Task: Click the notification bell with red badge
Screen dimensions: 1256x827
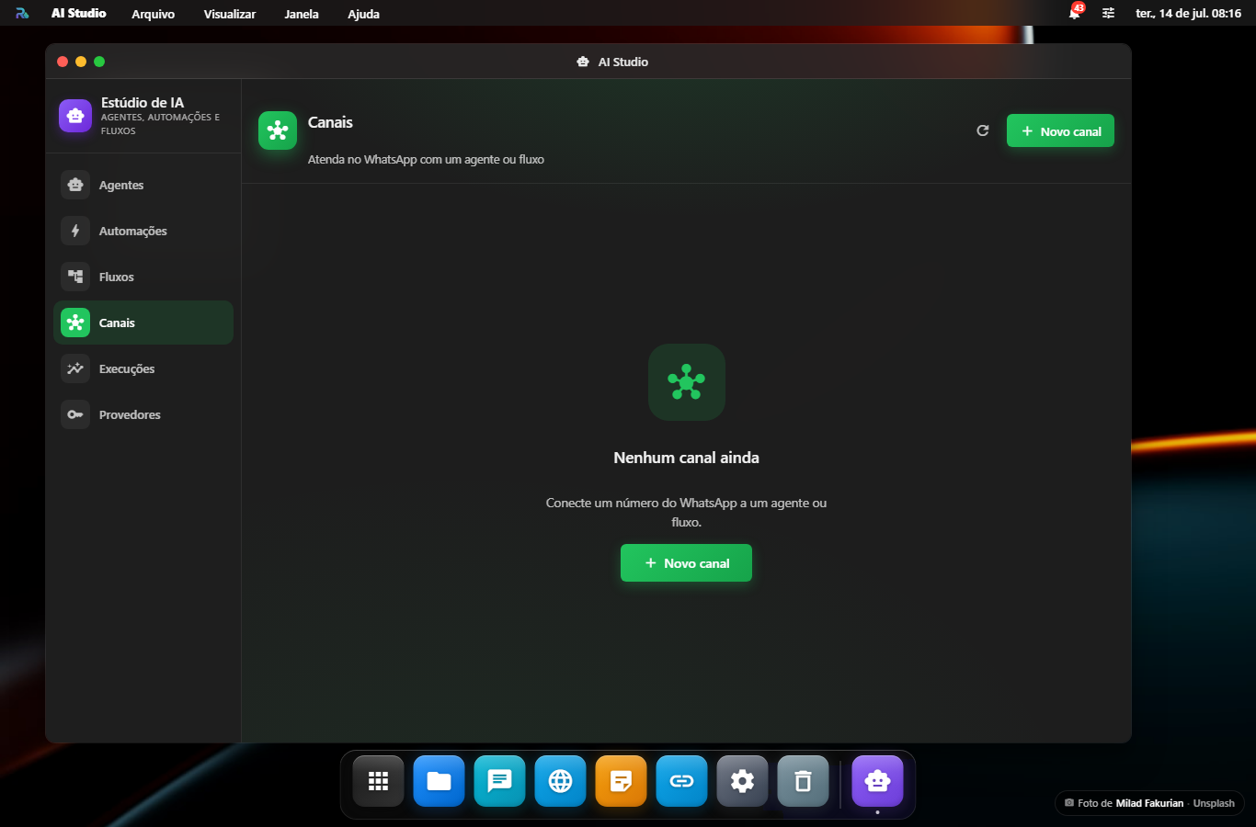Action: click(1075, 13)
